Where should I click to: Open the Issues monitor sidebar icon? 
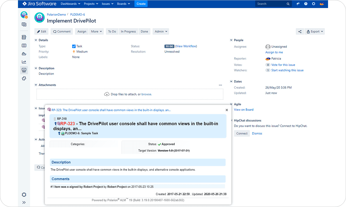coord(24,70)
